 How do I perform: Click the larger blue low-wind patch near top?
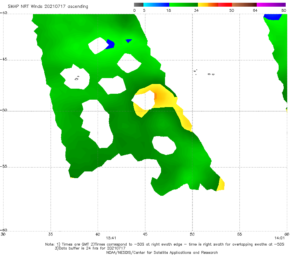[110, 44]
